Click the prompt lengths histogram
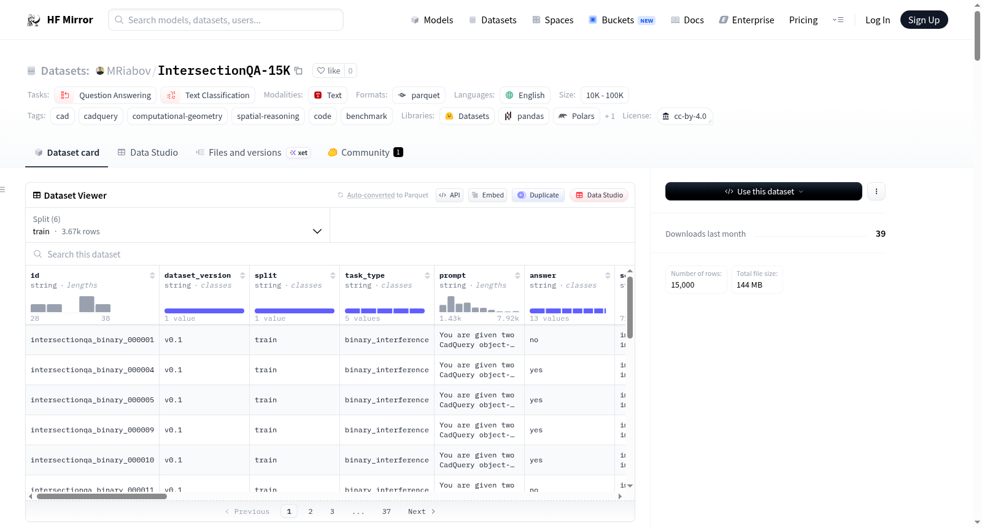 click(x=479, y=304)
